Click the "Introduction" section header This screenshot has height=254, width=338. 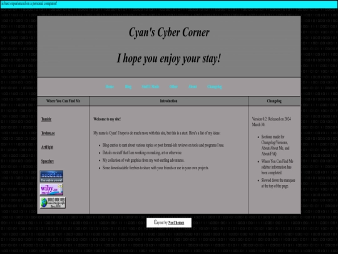(x=168, y=101)
